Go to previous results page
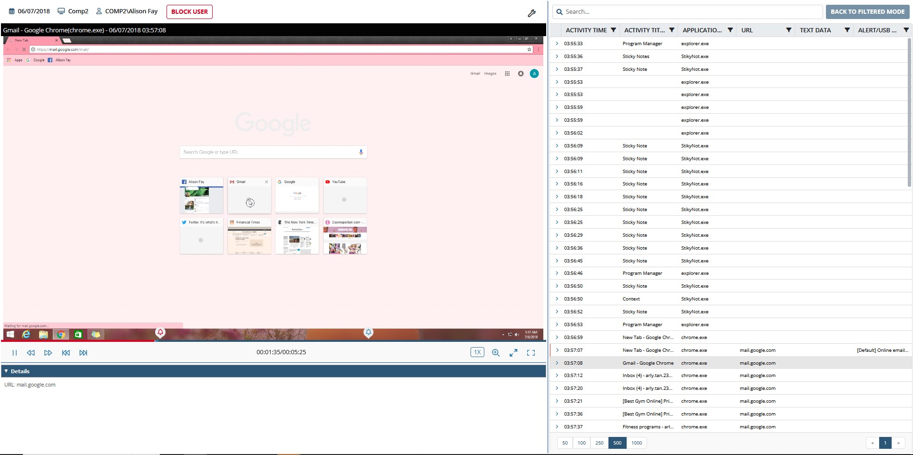 872,443
